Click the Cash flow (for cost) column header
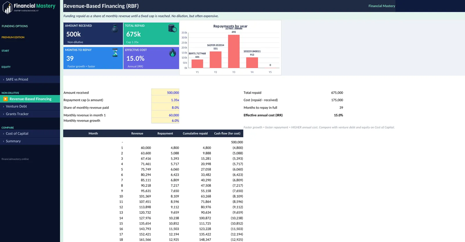Viewport: 465px width, 242px height. [x=227, y=134]
